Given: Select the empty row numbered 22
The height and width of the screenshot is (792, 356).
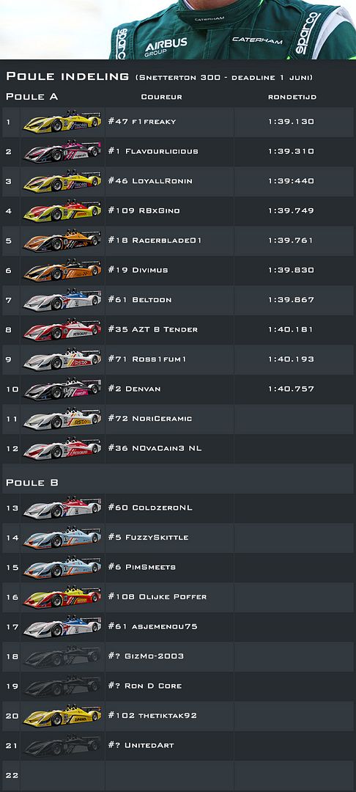Looking at the screenshot, I should pos(178,775).
